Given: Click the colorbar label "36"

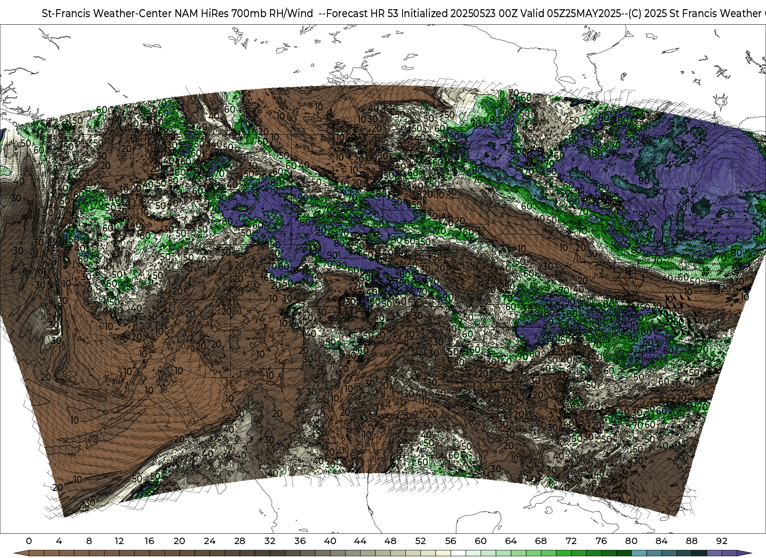Looking at the screenshot, I should point(300,541).
